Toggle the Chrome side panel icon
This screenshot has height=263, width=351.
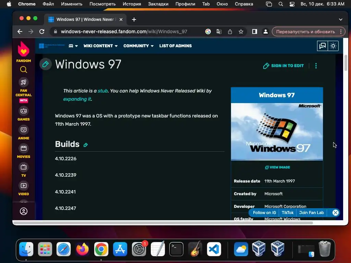tap(255, 32)
